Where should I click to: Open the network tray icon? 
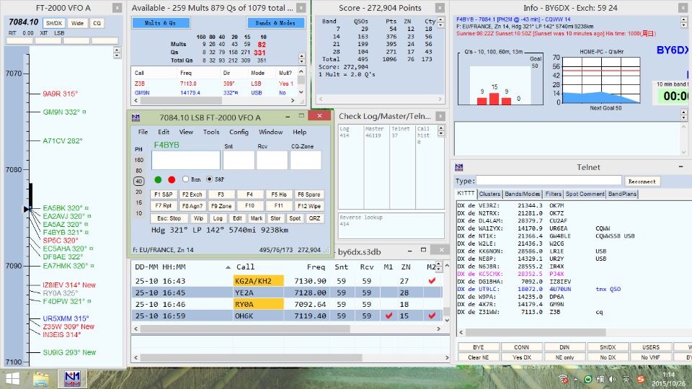click(x=563, y=380)
